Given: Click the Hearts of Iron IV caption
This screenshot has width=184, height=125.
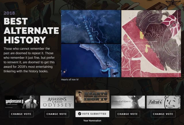Looking at the screenshot, I should (70, 80).
